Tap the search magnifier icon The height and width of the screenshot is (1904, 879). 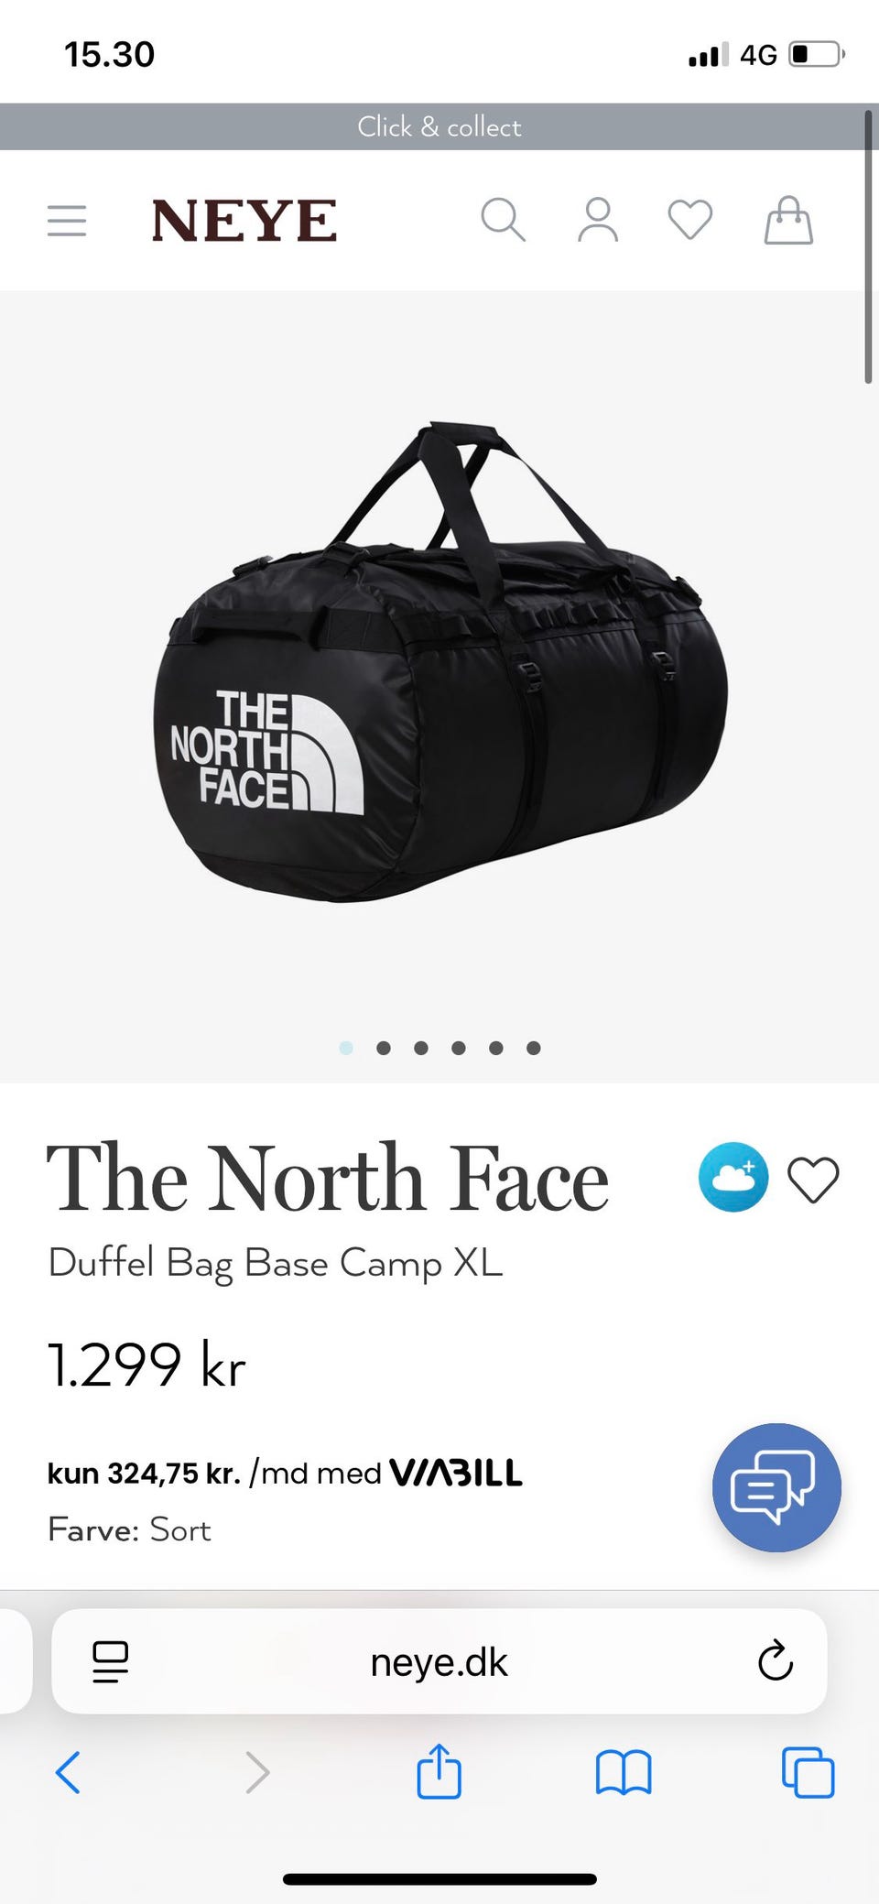[504, 220]
